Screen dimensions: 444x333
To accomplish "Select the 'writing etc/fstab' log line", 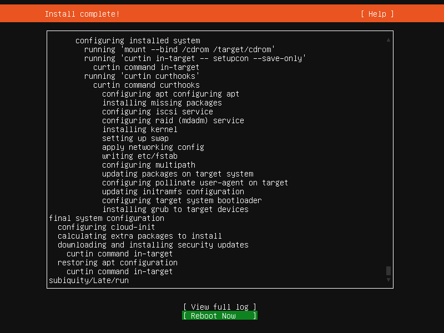I will coord(139,156).
